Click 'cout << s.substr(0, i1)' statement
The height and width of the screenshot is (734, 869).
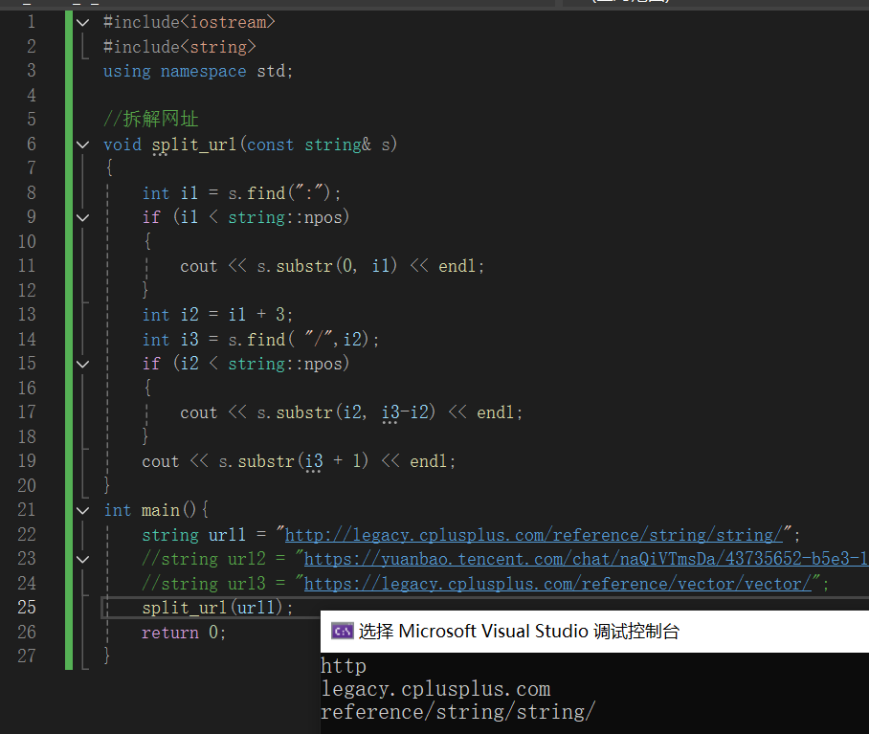tap(332, 266)
